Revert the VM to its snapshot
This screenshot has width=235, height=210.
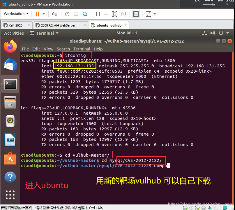(x=76, y=14)
